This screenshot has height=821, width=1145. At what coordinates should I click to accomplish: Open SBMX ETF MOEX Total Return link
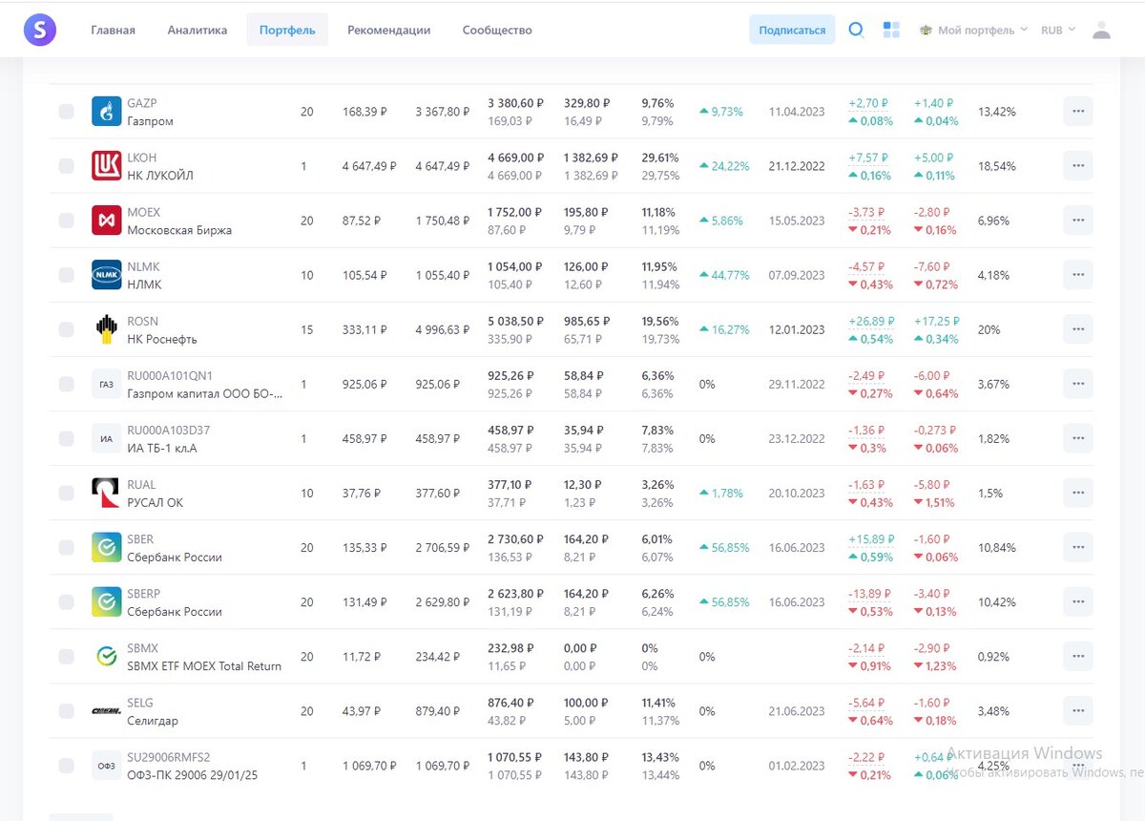click(x=204, y=666)
